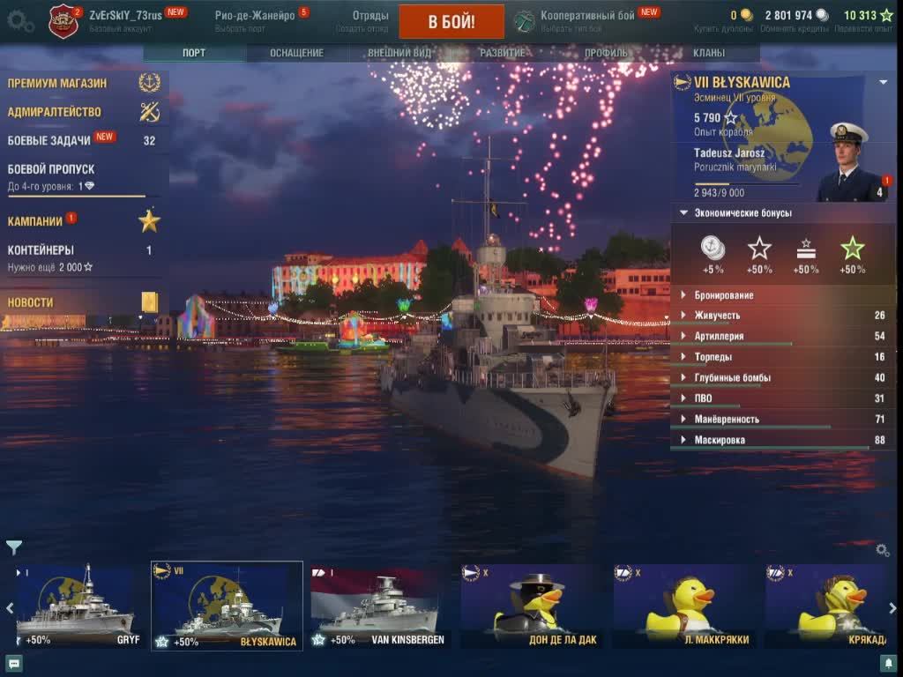Switch to the Развитие tab
Image resolution: width=903 pixels, height=677 pixels.
502,53
